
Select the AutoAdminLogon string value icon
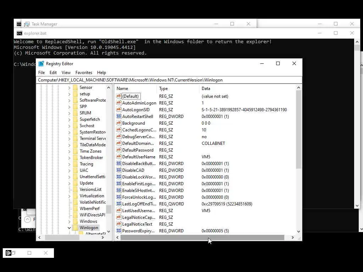pyautogui.click(x=118, y=103)
